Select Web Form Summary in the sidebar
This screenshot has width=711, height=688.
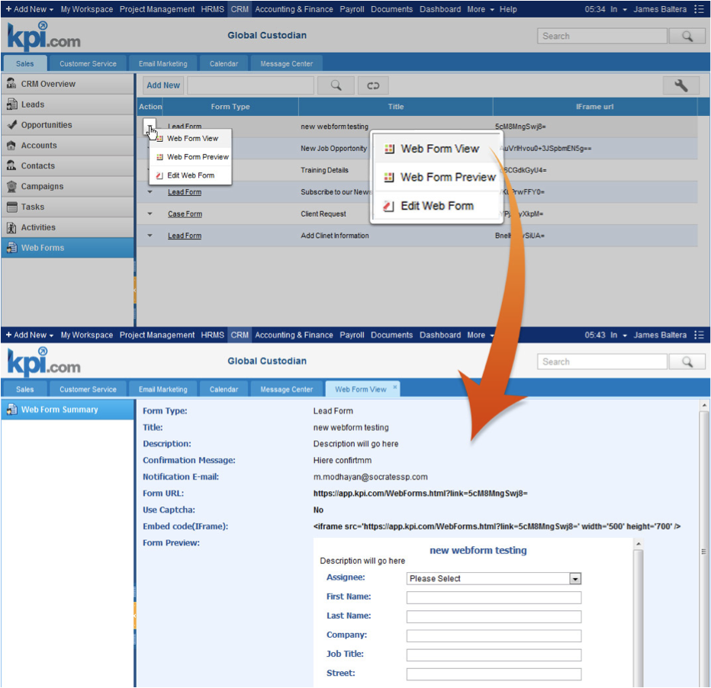tap(68, 410)
